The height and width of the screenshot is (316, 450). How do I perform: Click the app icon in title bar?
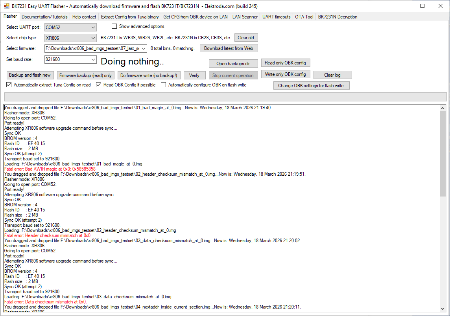point(6,6)
